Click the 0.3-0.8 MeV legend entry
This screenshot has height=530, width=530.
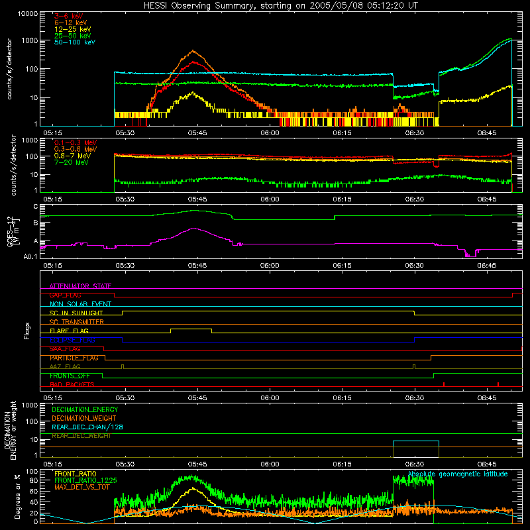pos(76,149)
